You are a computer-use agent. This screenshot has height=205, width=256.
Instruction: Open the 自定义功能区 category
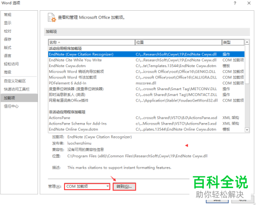(x=15, y=81)
